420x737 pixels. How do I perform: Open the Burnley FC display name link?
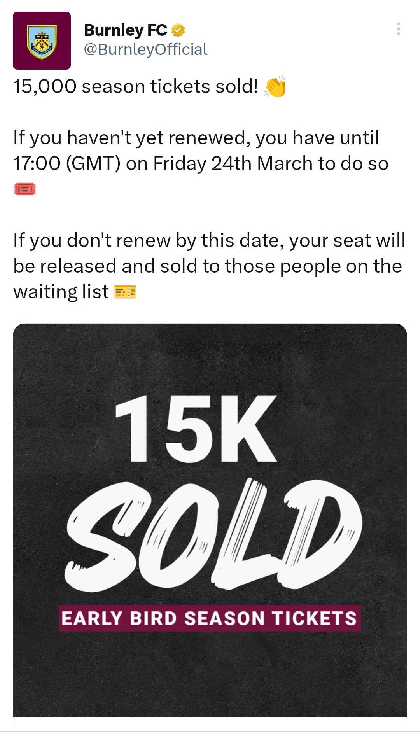[x=125, y=30]
